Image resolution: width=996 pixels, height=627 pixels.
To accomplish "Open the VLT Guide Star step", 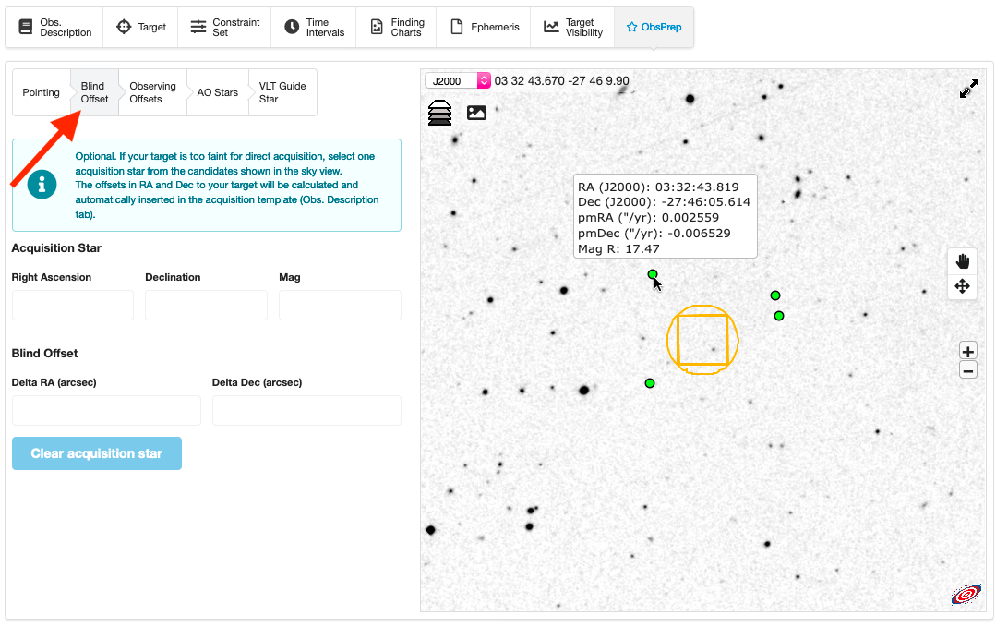I will [x=282, y=92].
